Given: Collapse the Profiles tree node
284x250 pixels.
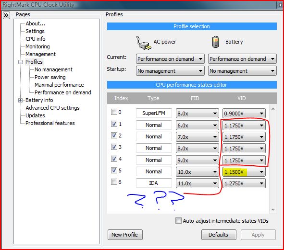Looking at the screenshot, I should (x=21, y=62).
